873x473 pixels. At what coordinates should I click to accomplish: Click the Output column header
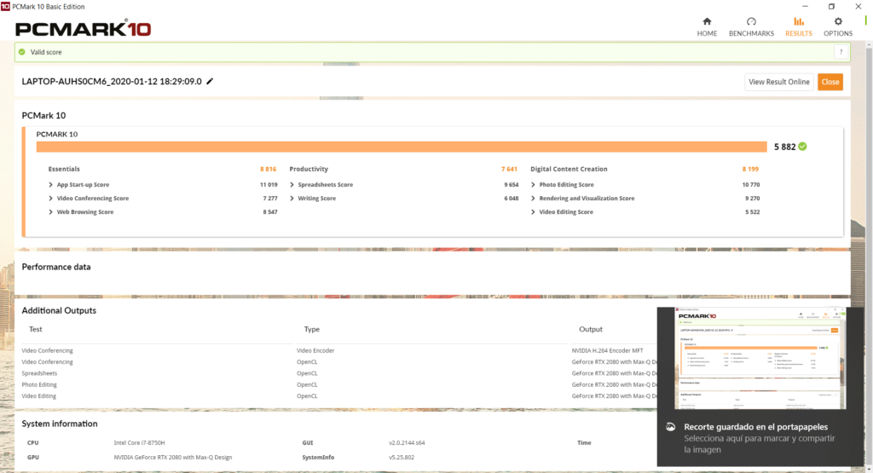(x=591, y=330)
